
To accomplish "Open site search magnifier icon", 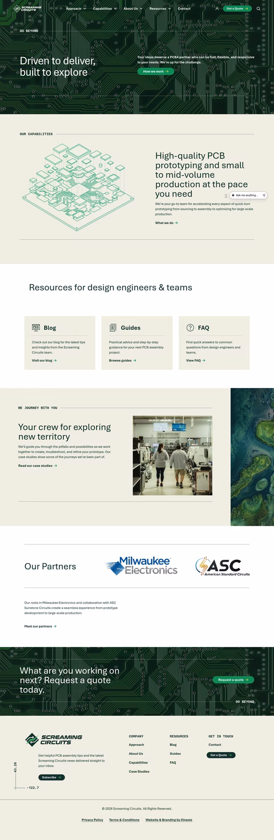I will coord(258,9).
